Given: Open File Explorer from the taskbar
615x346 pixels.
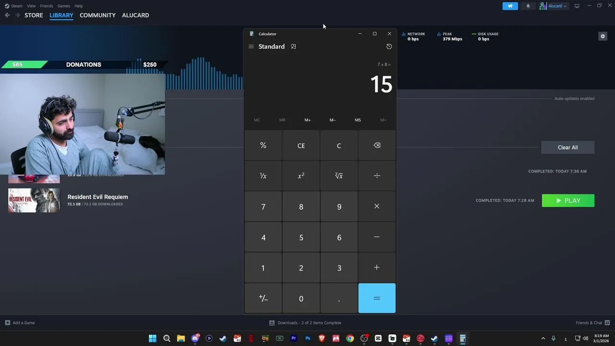Looking at the screenshot, I should 181,338.
